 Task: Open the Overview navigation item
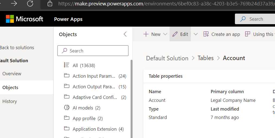click(12, 74)
